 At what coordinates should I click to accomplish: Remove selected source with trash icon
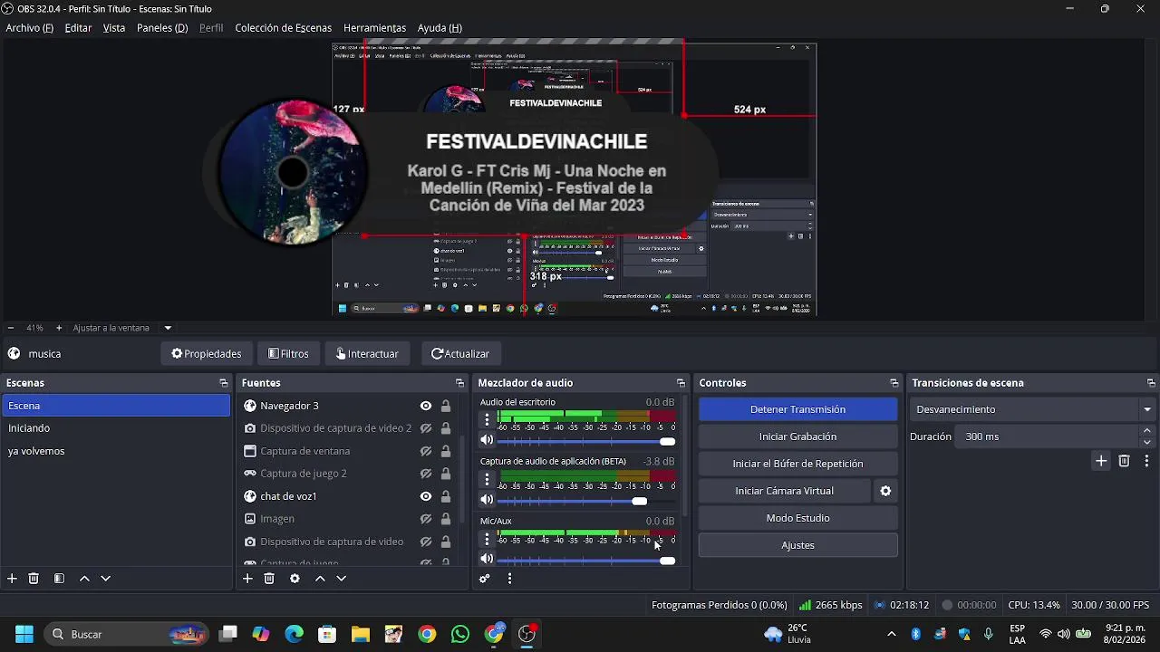[x=269, y=579]
